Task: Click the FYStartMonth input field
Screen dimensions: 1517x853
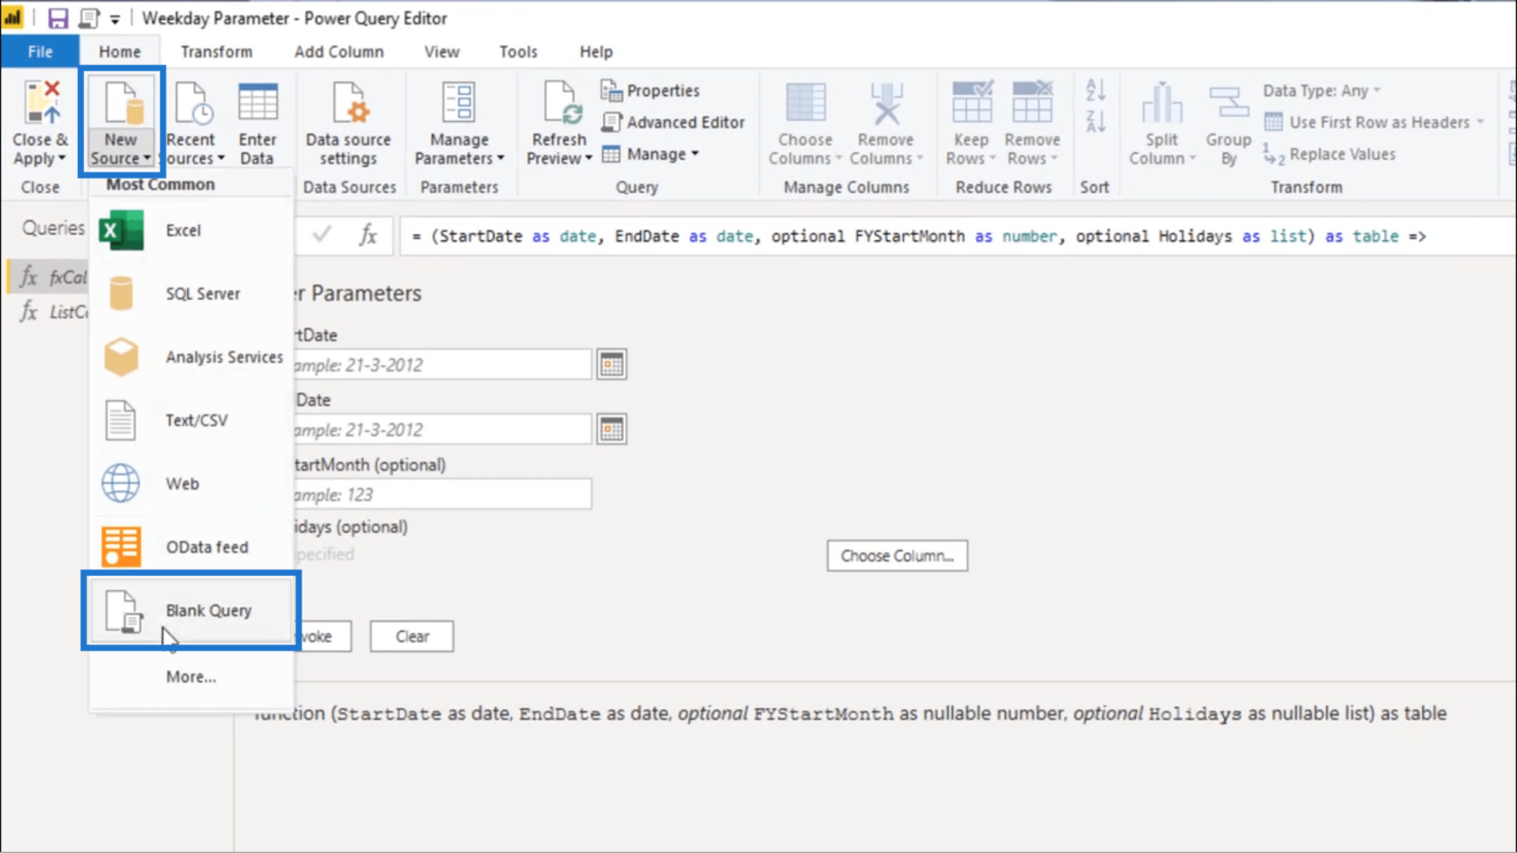Action: coord(441,495)
